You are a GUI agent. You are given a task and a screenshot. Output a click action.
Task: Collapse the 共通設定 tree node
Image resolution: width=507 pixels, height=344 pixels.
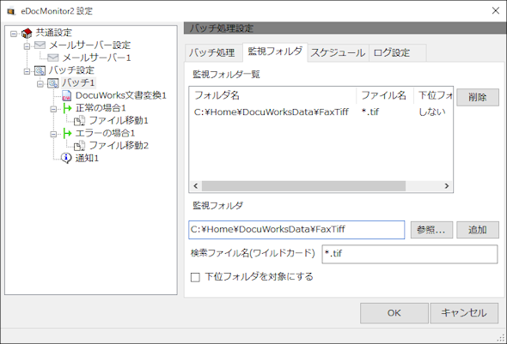pos(13,33)
